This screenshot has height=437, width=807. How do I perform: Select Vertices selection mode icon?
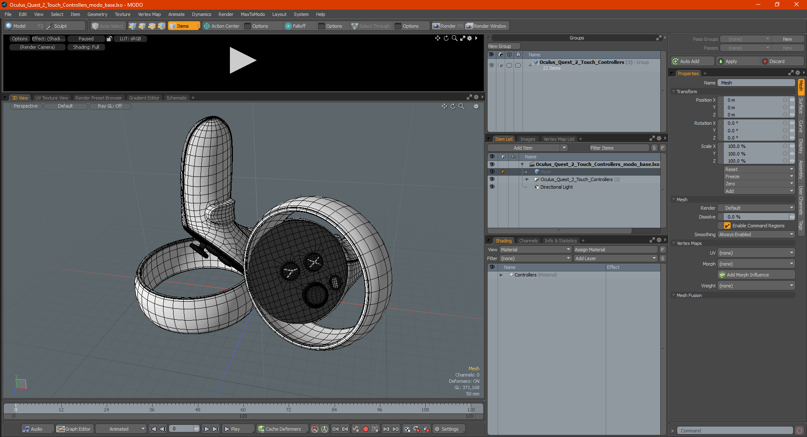[x=132, y=26]
